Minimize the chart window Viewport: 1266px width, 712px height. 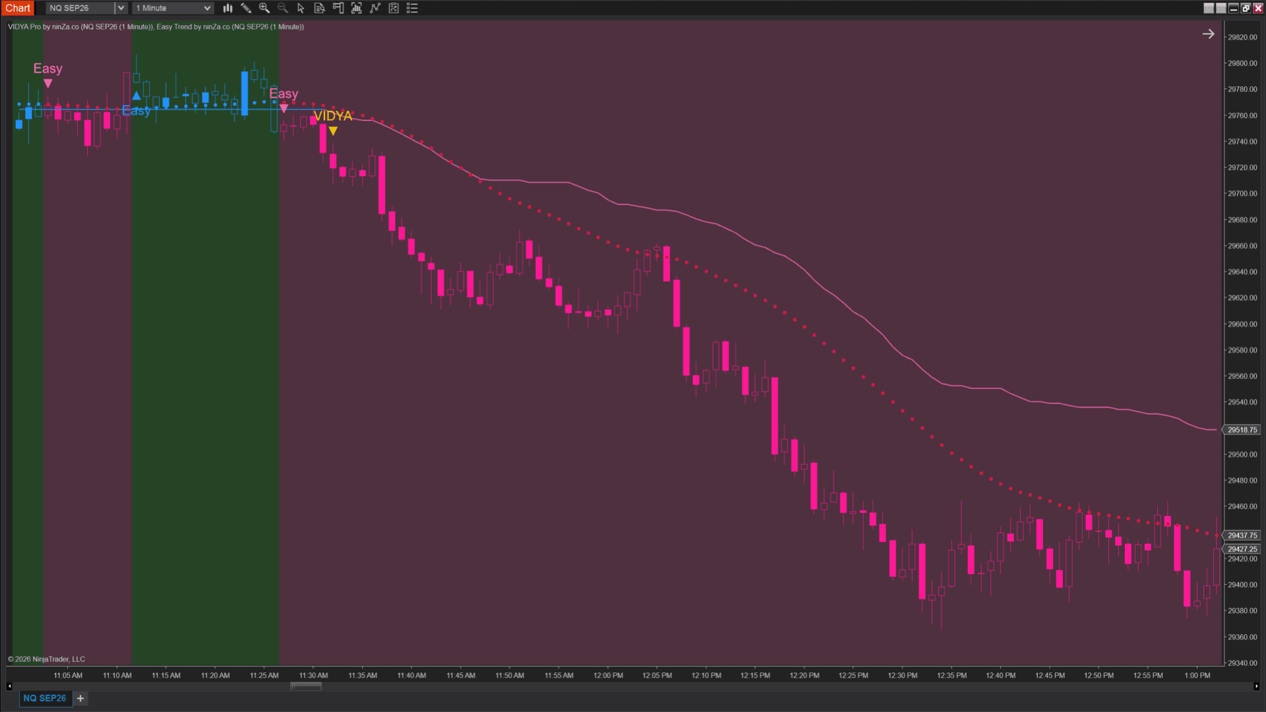1233,8
